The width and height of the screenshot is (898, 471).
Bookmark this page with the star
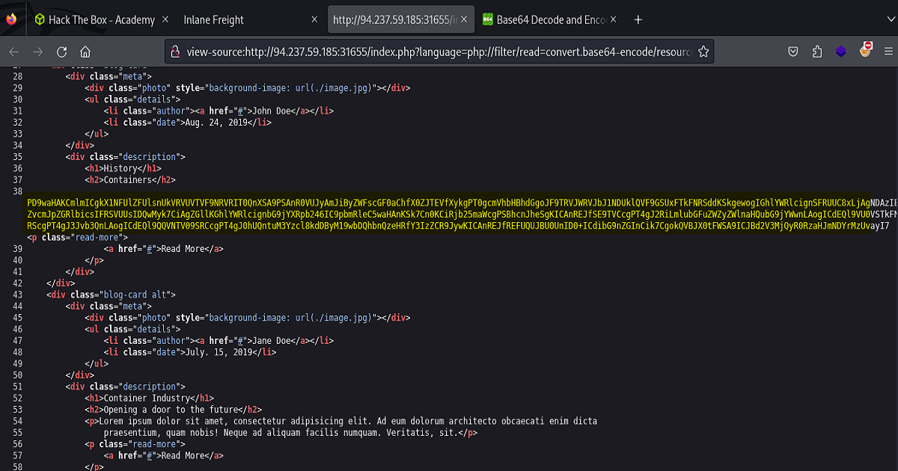(703, 52)
